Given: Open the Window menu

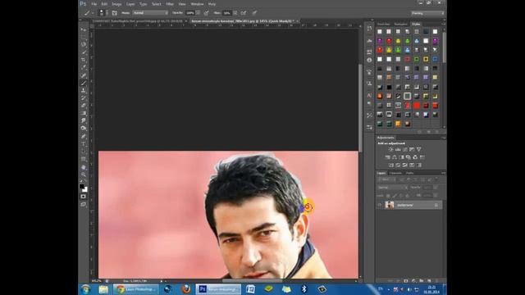Looking at the screenshot, I should (x=197, y=4).
